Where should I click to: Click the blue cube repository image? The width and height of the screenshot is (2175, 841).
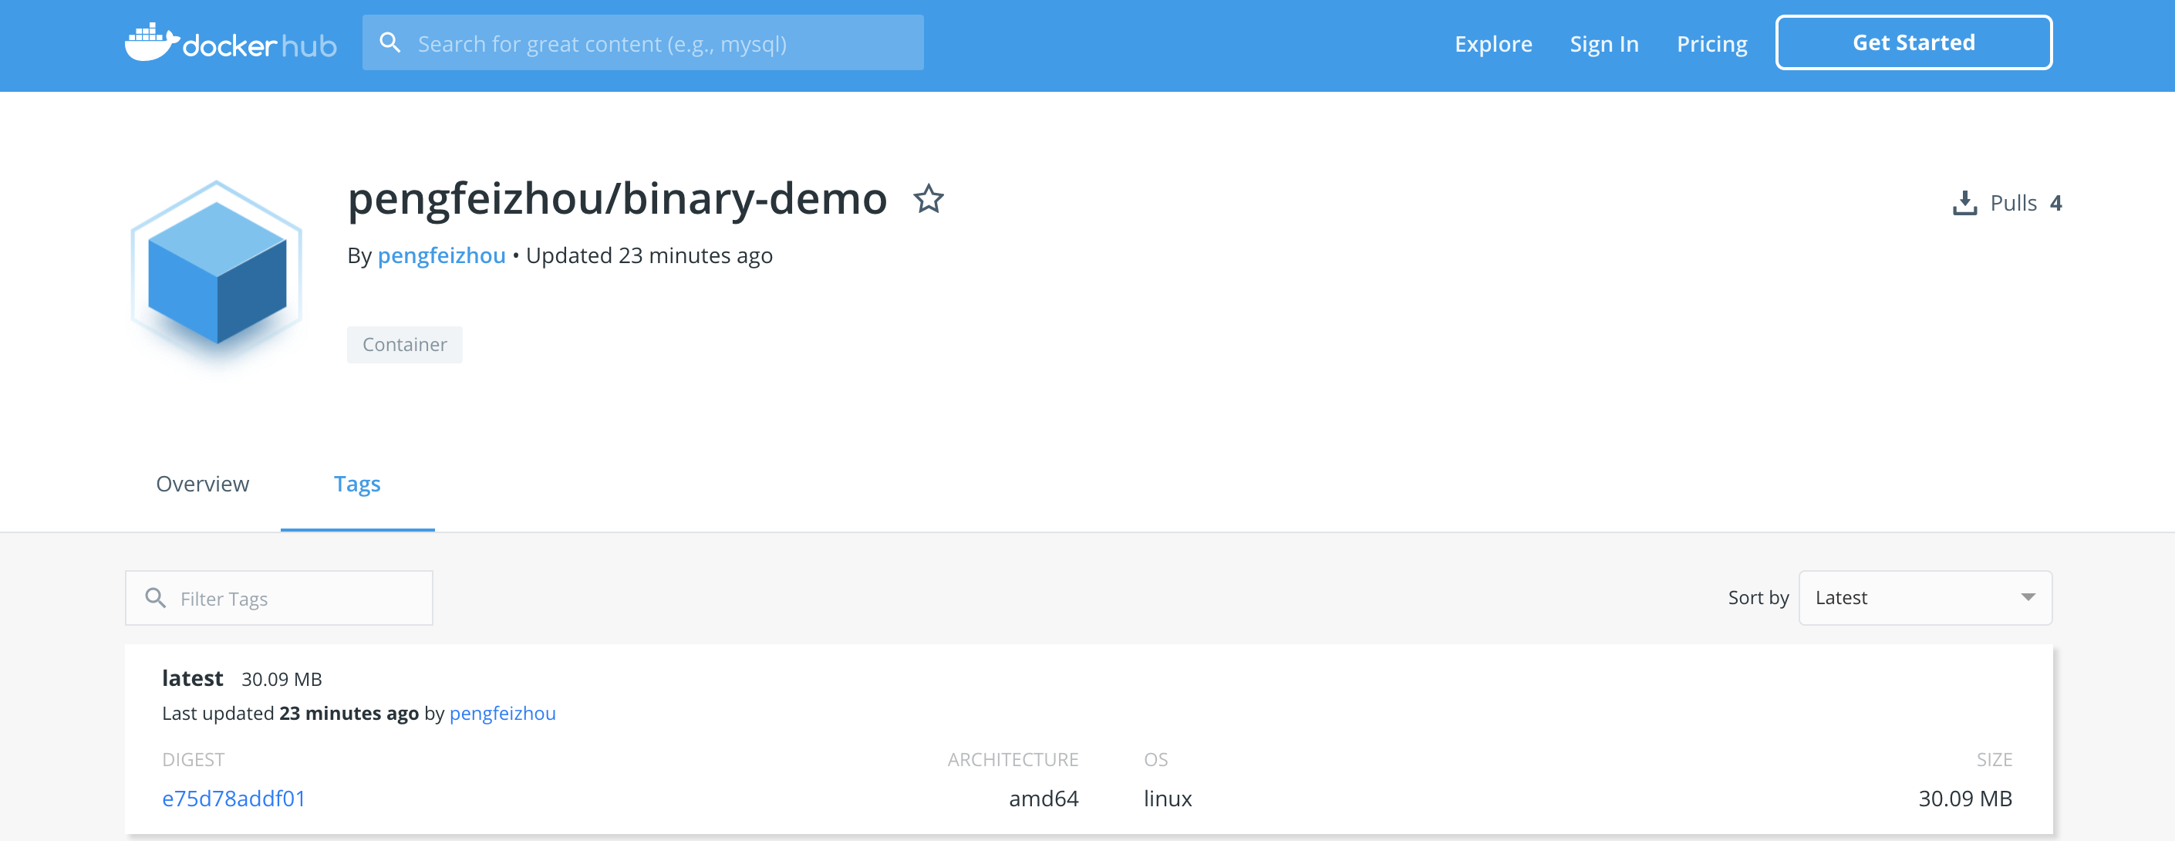(217, 272)
